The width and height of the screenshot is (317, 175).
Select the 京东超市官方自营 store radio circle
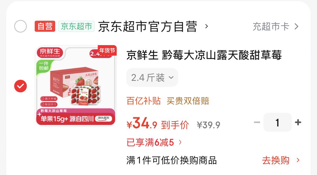[x=21, y=26]
